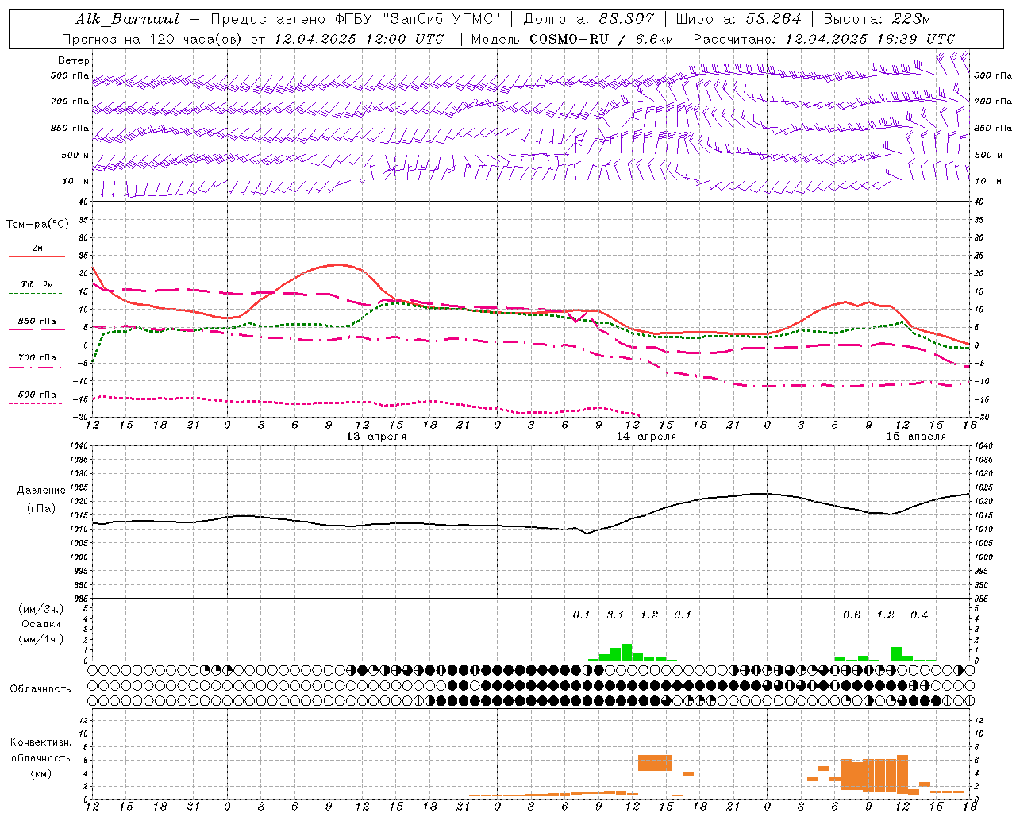Click the (гПа) unit under Давление
This screenshot has height=813, width=1016.
(x=41, y=509)
